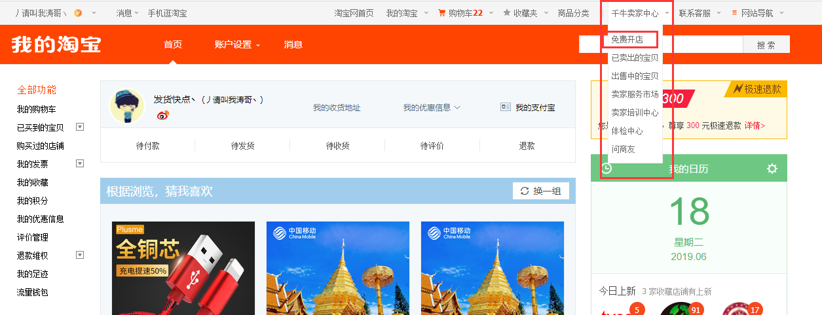Open 待付款 orders
The image size is (822, 315).
(x=147, y=146)
